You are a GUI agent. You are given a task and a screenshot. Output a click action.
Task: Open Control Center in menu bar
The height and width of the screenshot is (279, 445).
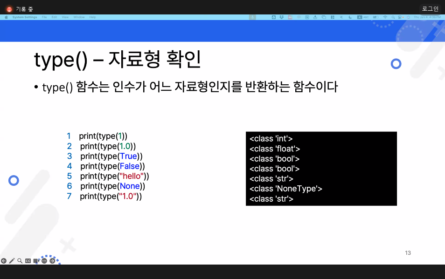pyautogui.click(x=400, y=17)
